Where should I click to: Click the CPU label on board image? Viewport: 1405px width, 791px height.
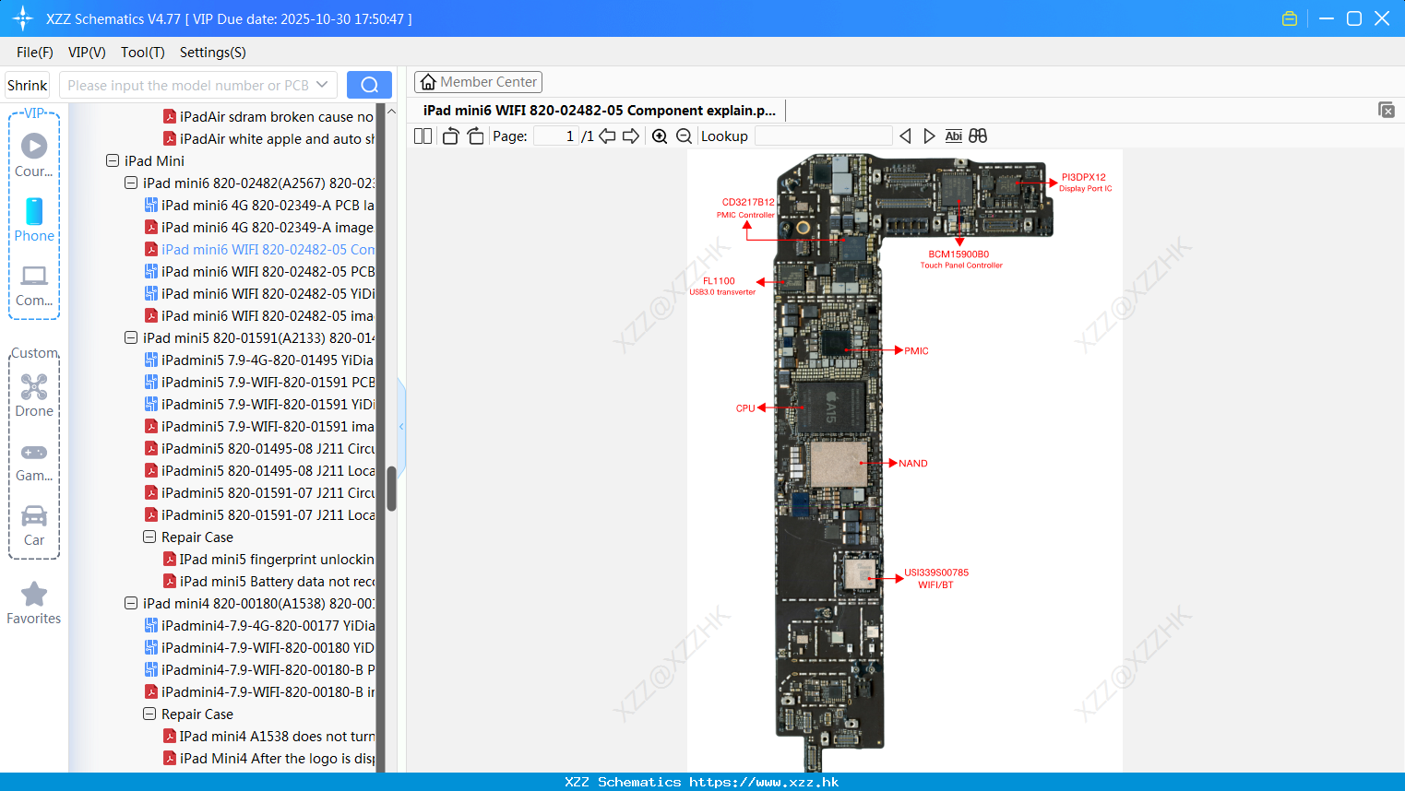745,408
